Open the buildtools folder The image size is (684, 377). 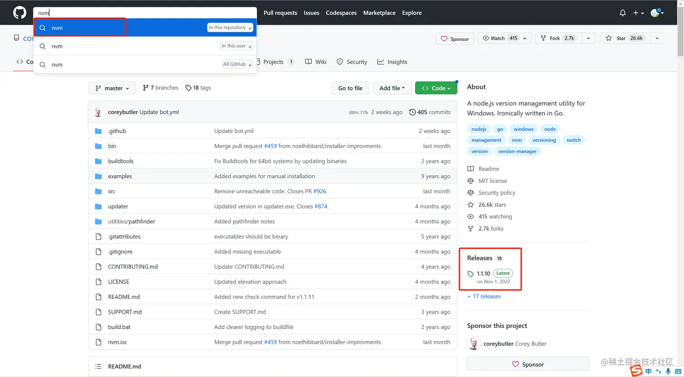[x=121, y=161]
